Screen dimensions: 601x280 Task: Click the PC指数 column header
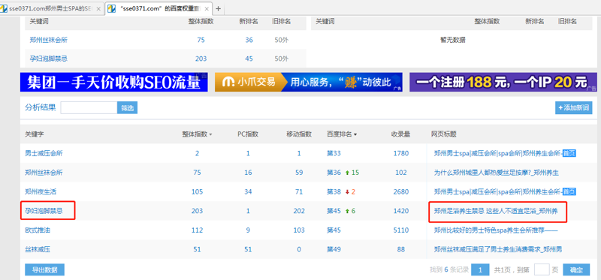point(248,134)
